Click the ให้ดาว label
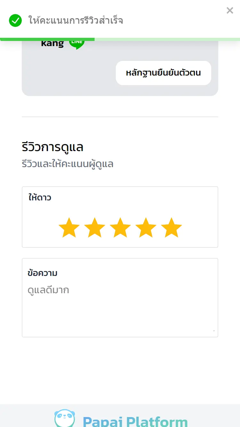This screenshot has width=240, height=427. pyautogui.click(x=40, y=197)
